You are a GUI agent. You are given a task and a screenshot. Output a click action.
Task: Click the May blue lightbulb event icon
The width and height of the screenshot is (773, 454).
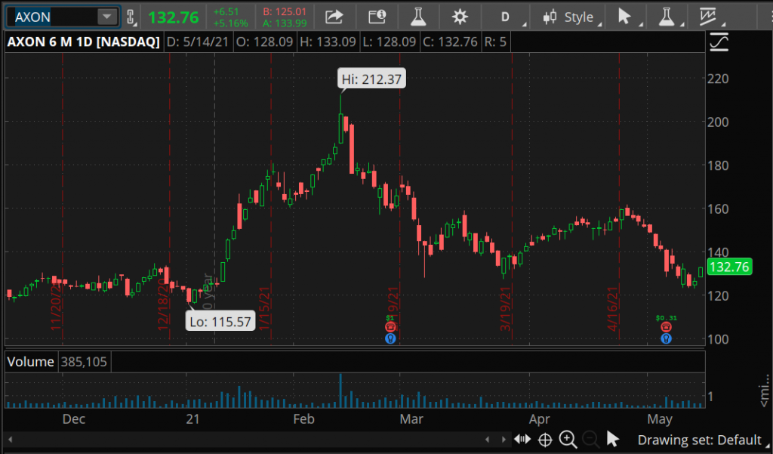point(666,338)
